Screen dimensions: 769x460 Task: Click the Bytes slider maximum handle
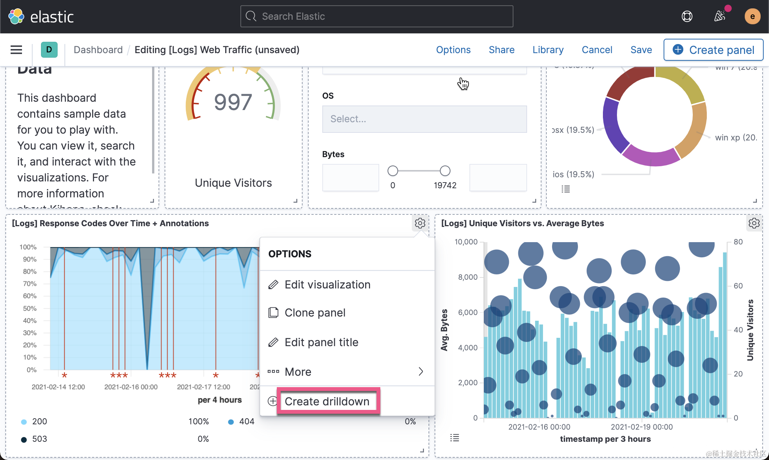tap(445, 171)
